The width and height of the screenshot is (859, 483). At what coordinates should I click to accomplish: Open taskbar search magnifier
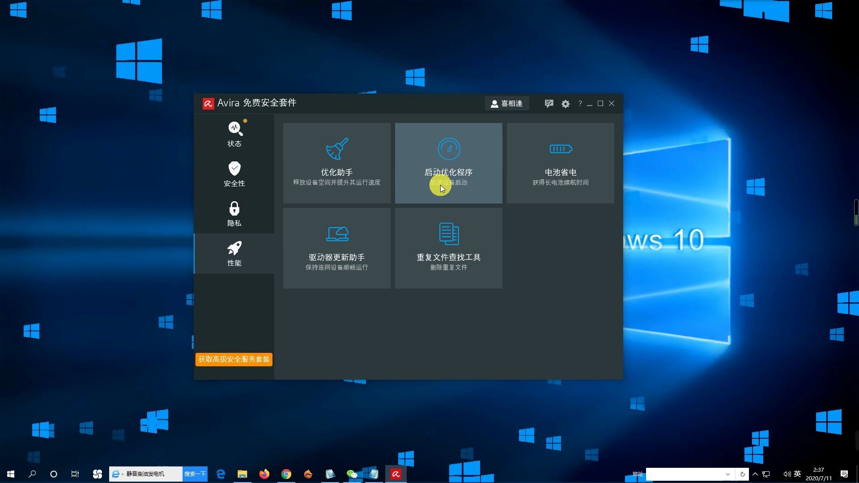click(x=32, y=474)
